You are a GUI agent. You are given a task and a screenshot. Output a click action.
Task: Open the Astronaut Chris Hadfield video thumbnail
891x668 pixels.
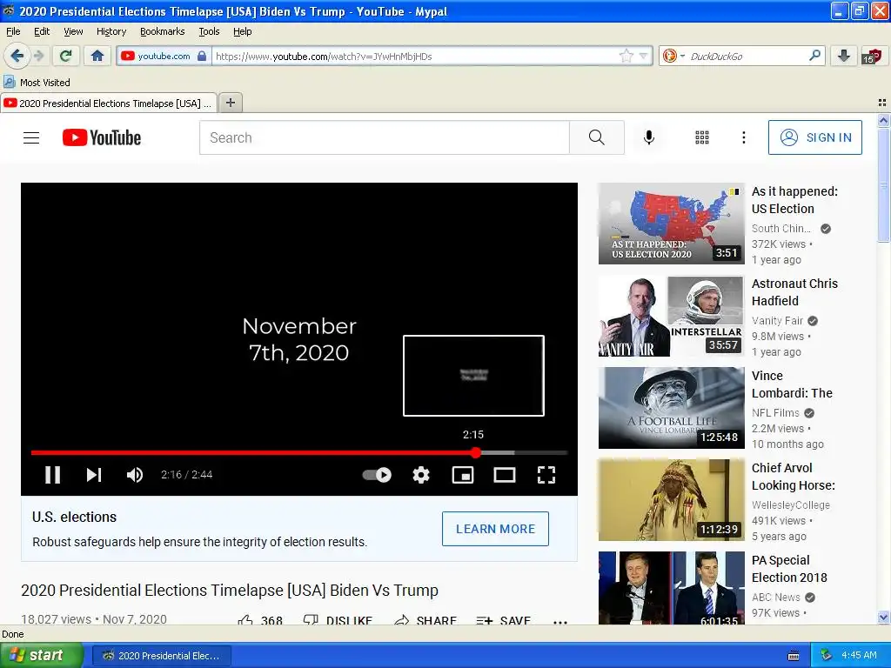[x=671, y=316]
